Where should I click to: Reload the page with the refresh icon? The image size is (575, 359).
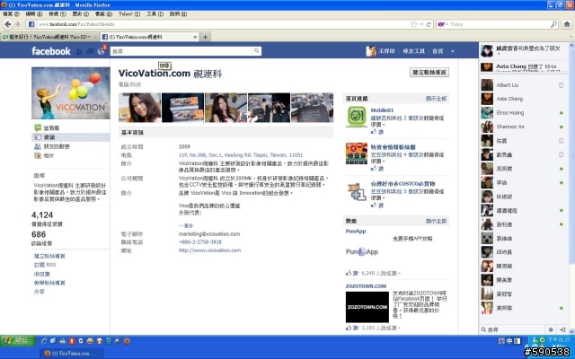click(x=429, y=24)
